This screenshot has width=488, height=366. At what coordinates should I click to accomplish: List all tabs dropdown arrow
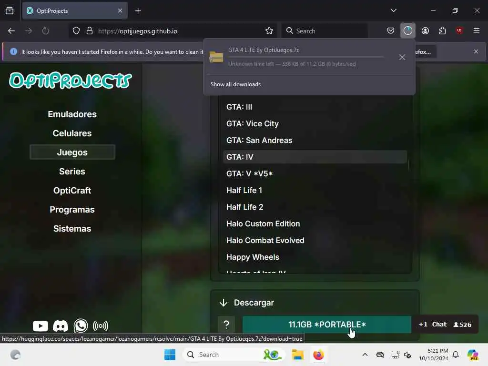point(393,10)
